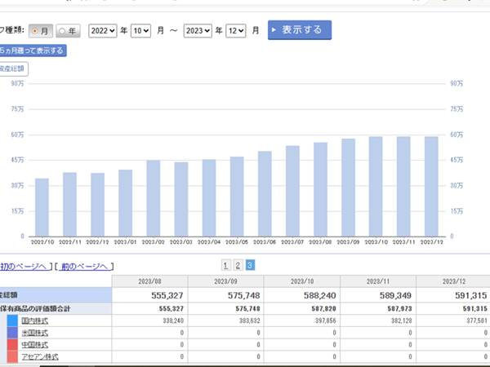Click the button to go back 6 months

(x=33, y=51)
